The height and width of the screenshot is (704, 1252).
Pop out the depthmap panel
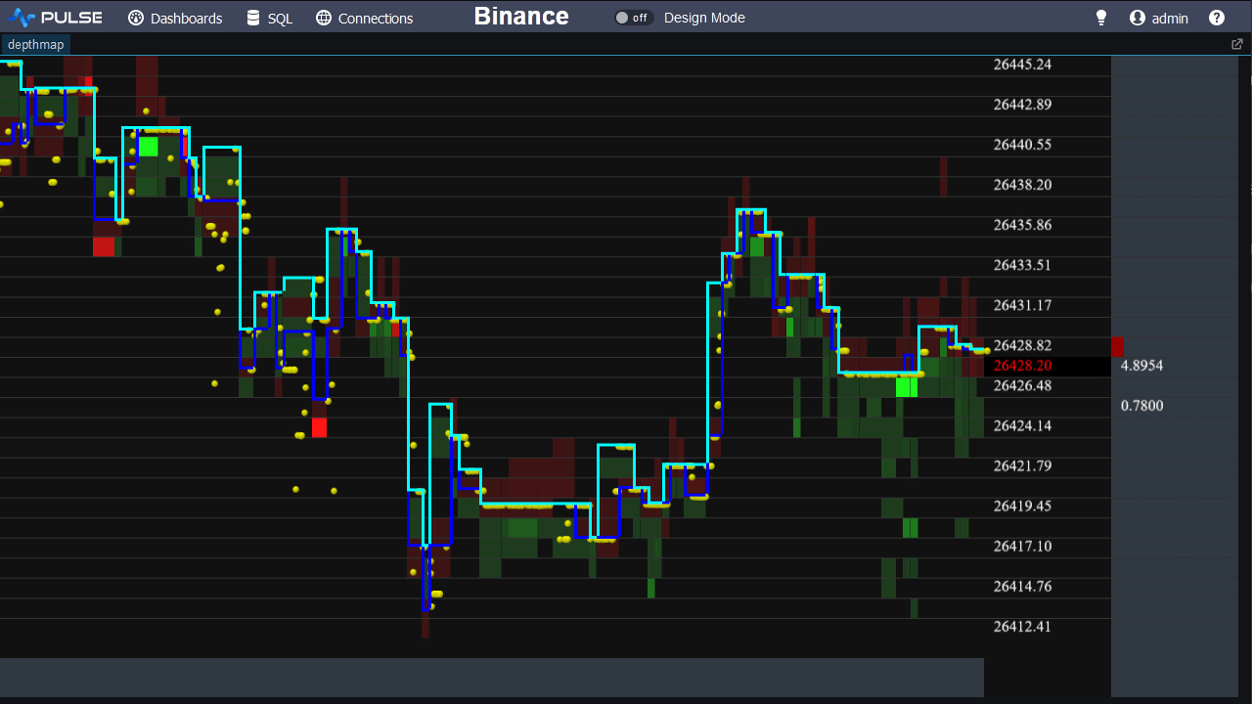tap(1237, 45)
